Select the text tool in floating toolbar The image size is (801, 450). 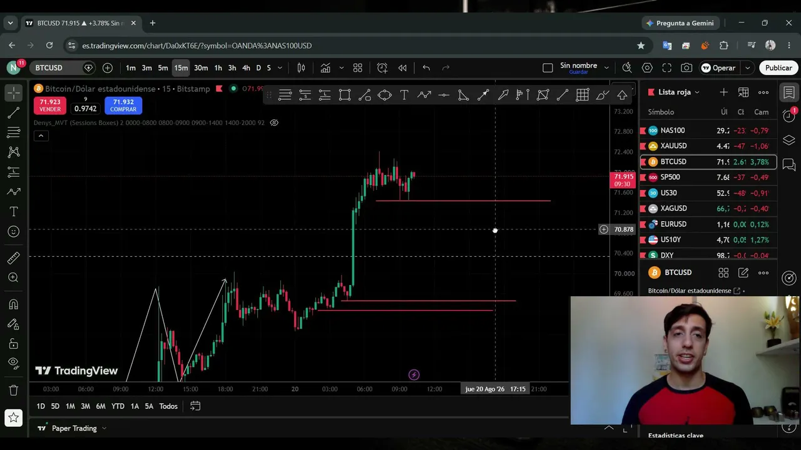(404, 95)
